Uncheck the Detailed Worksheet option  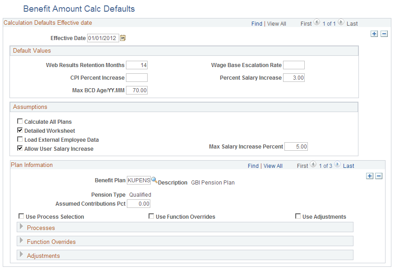pos(20,130)
